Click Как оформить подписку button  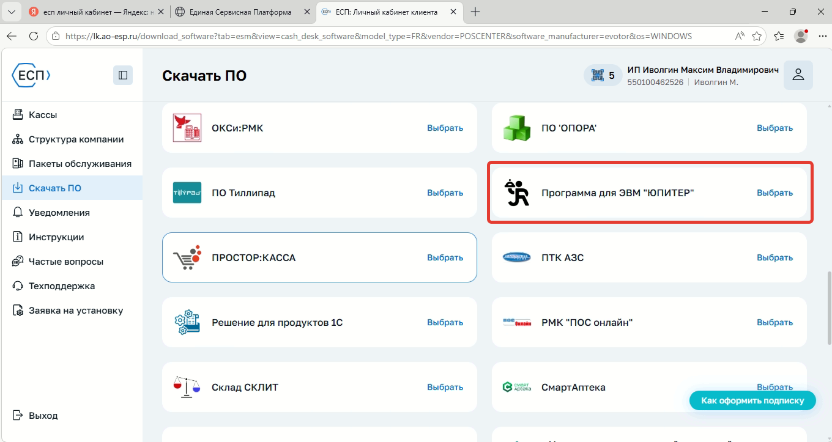752,400
